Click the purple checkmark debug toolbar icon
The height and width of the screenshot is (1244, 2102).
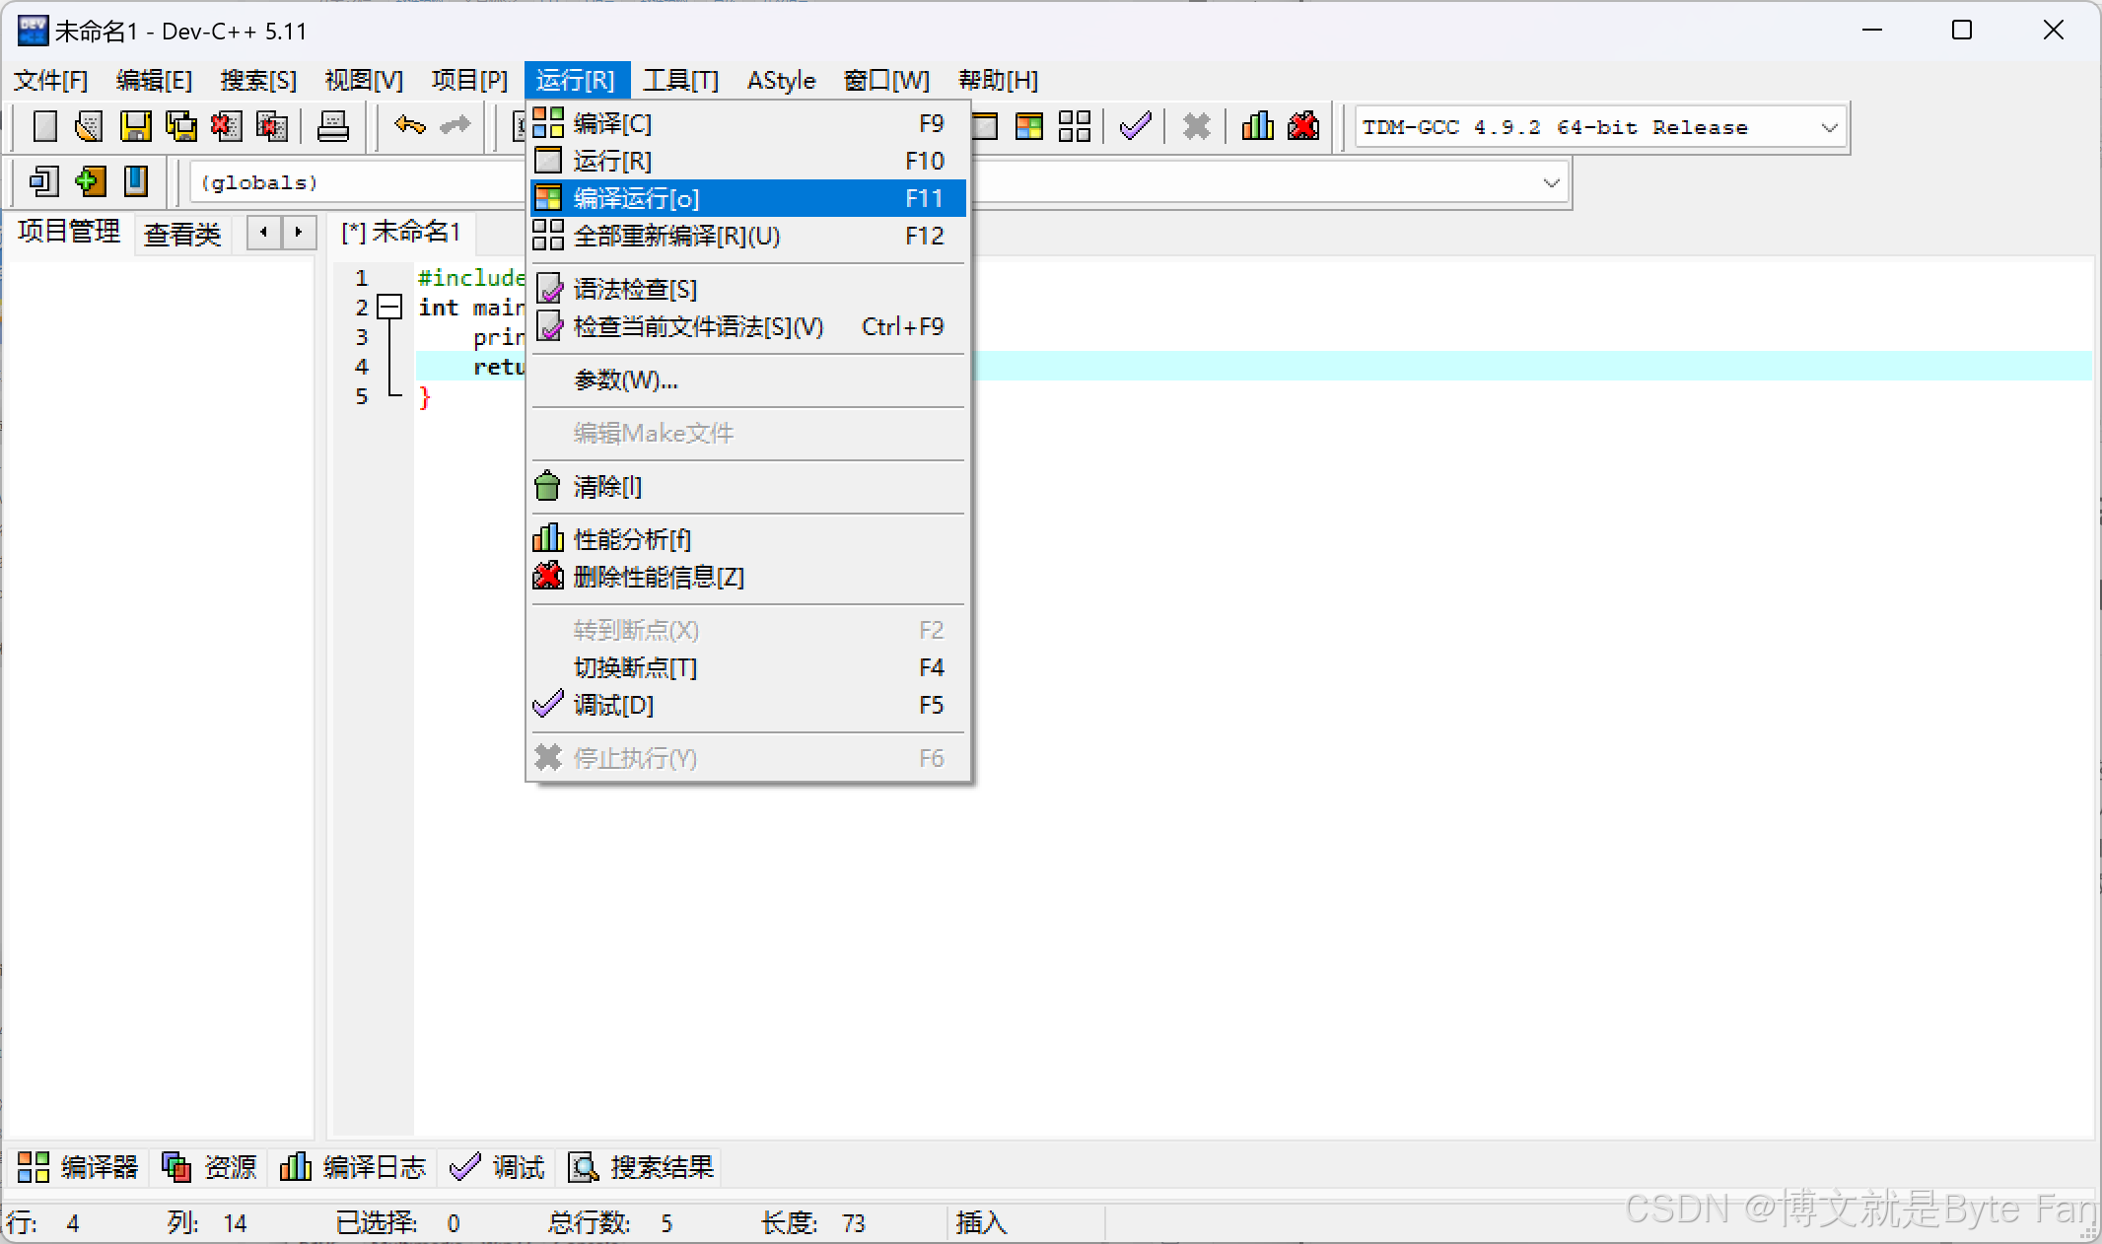pos(1135,126)
